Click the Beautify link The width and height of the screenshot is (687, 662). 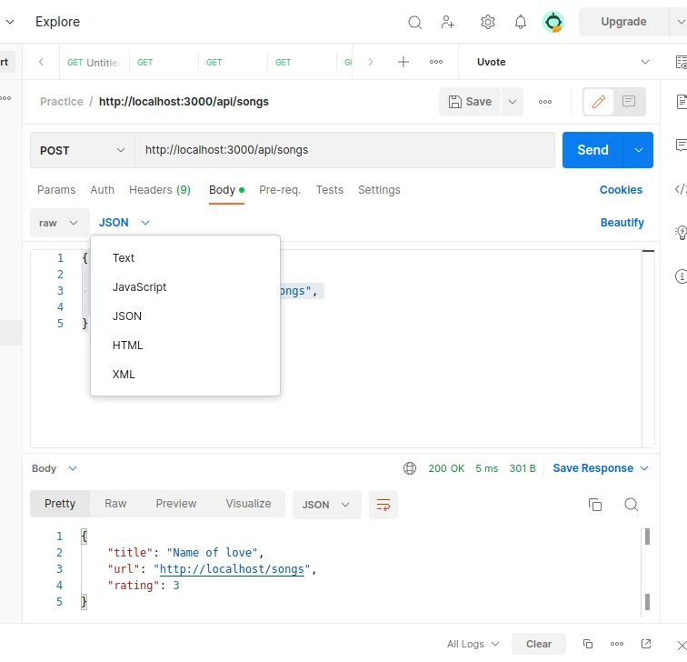(x=622, y=223)
